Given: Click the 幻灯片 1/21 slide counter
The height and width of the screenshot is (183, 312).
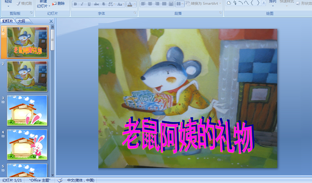Looking at the screenshot, I should click(12, 180).
